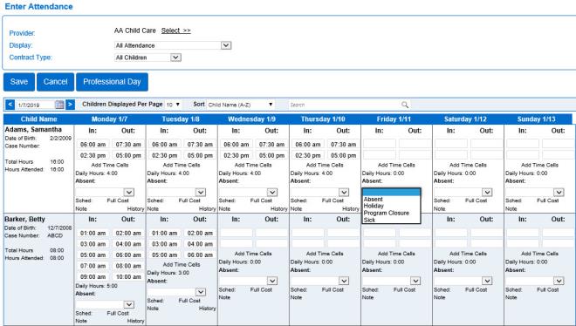Screen dimensions: 576x326
Task: Click the Adams Friday first In time field
Action: click(x=380, y=144)
